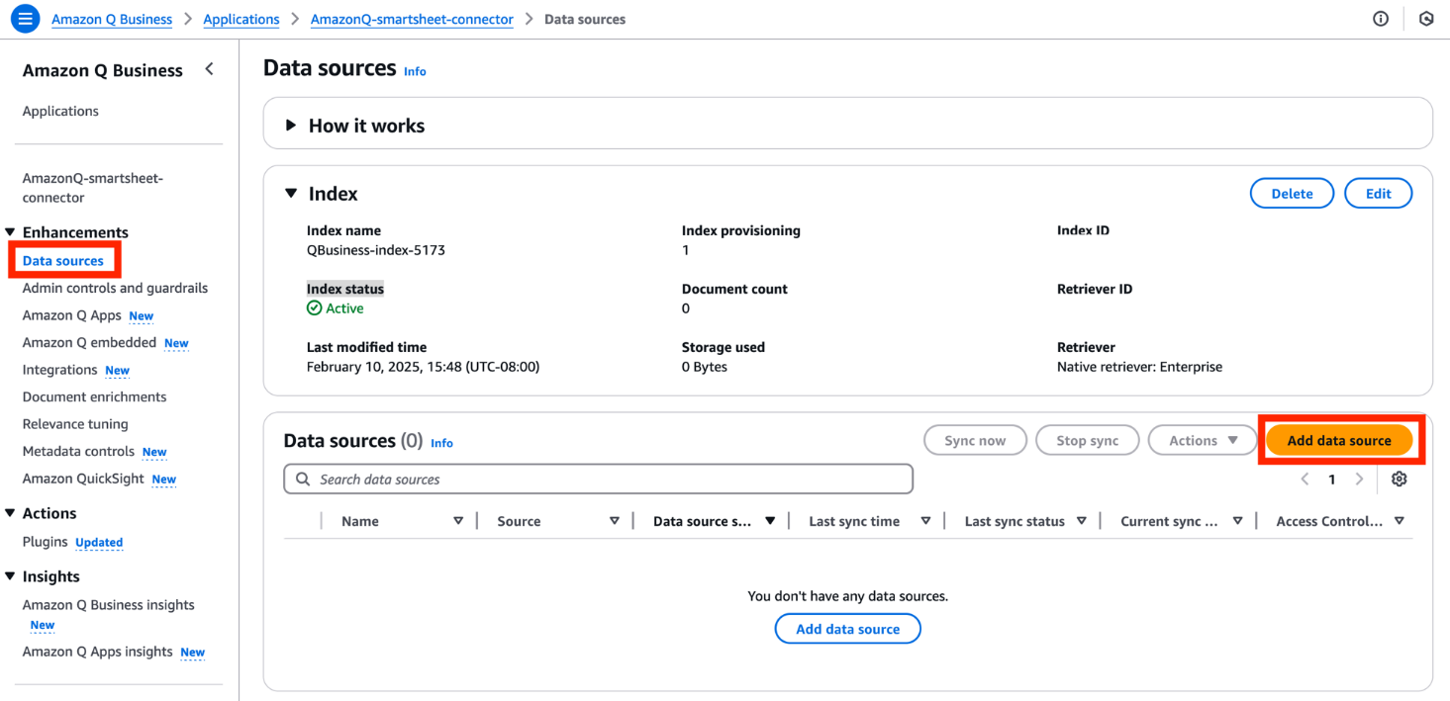Open Amazon Q Apps insights
1450x701 pixels.
[x=97, y=652]
